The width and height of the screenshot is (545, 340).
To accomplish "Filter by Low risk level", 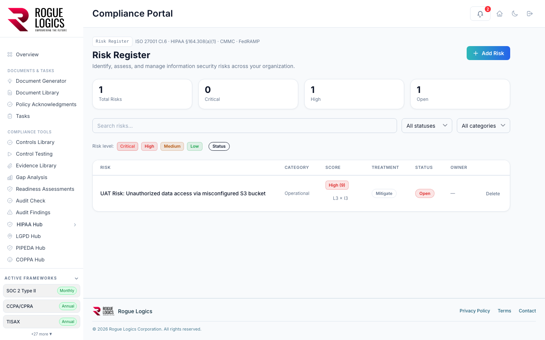I will click(195, 146).
